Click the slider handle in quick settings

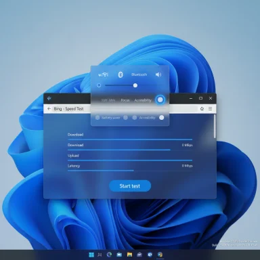point(135,85)
